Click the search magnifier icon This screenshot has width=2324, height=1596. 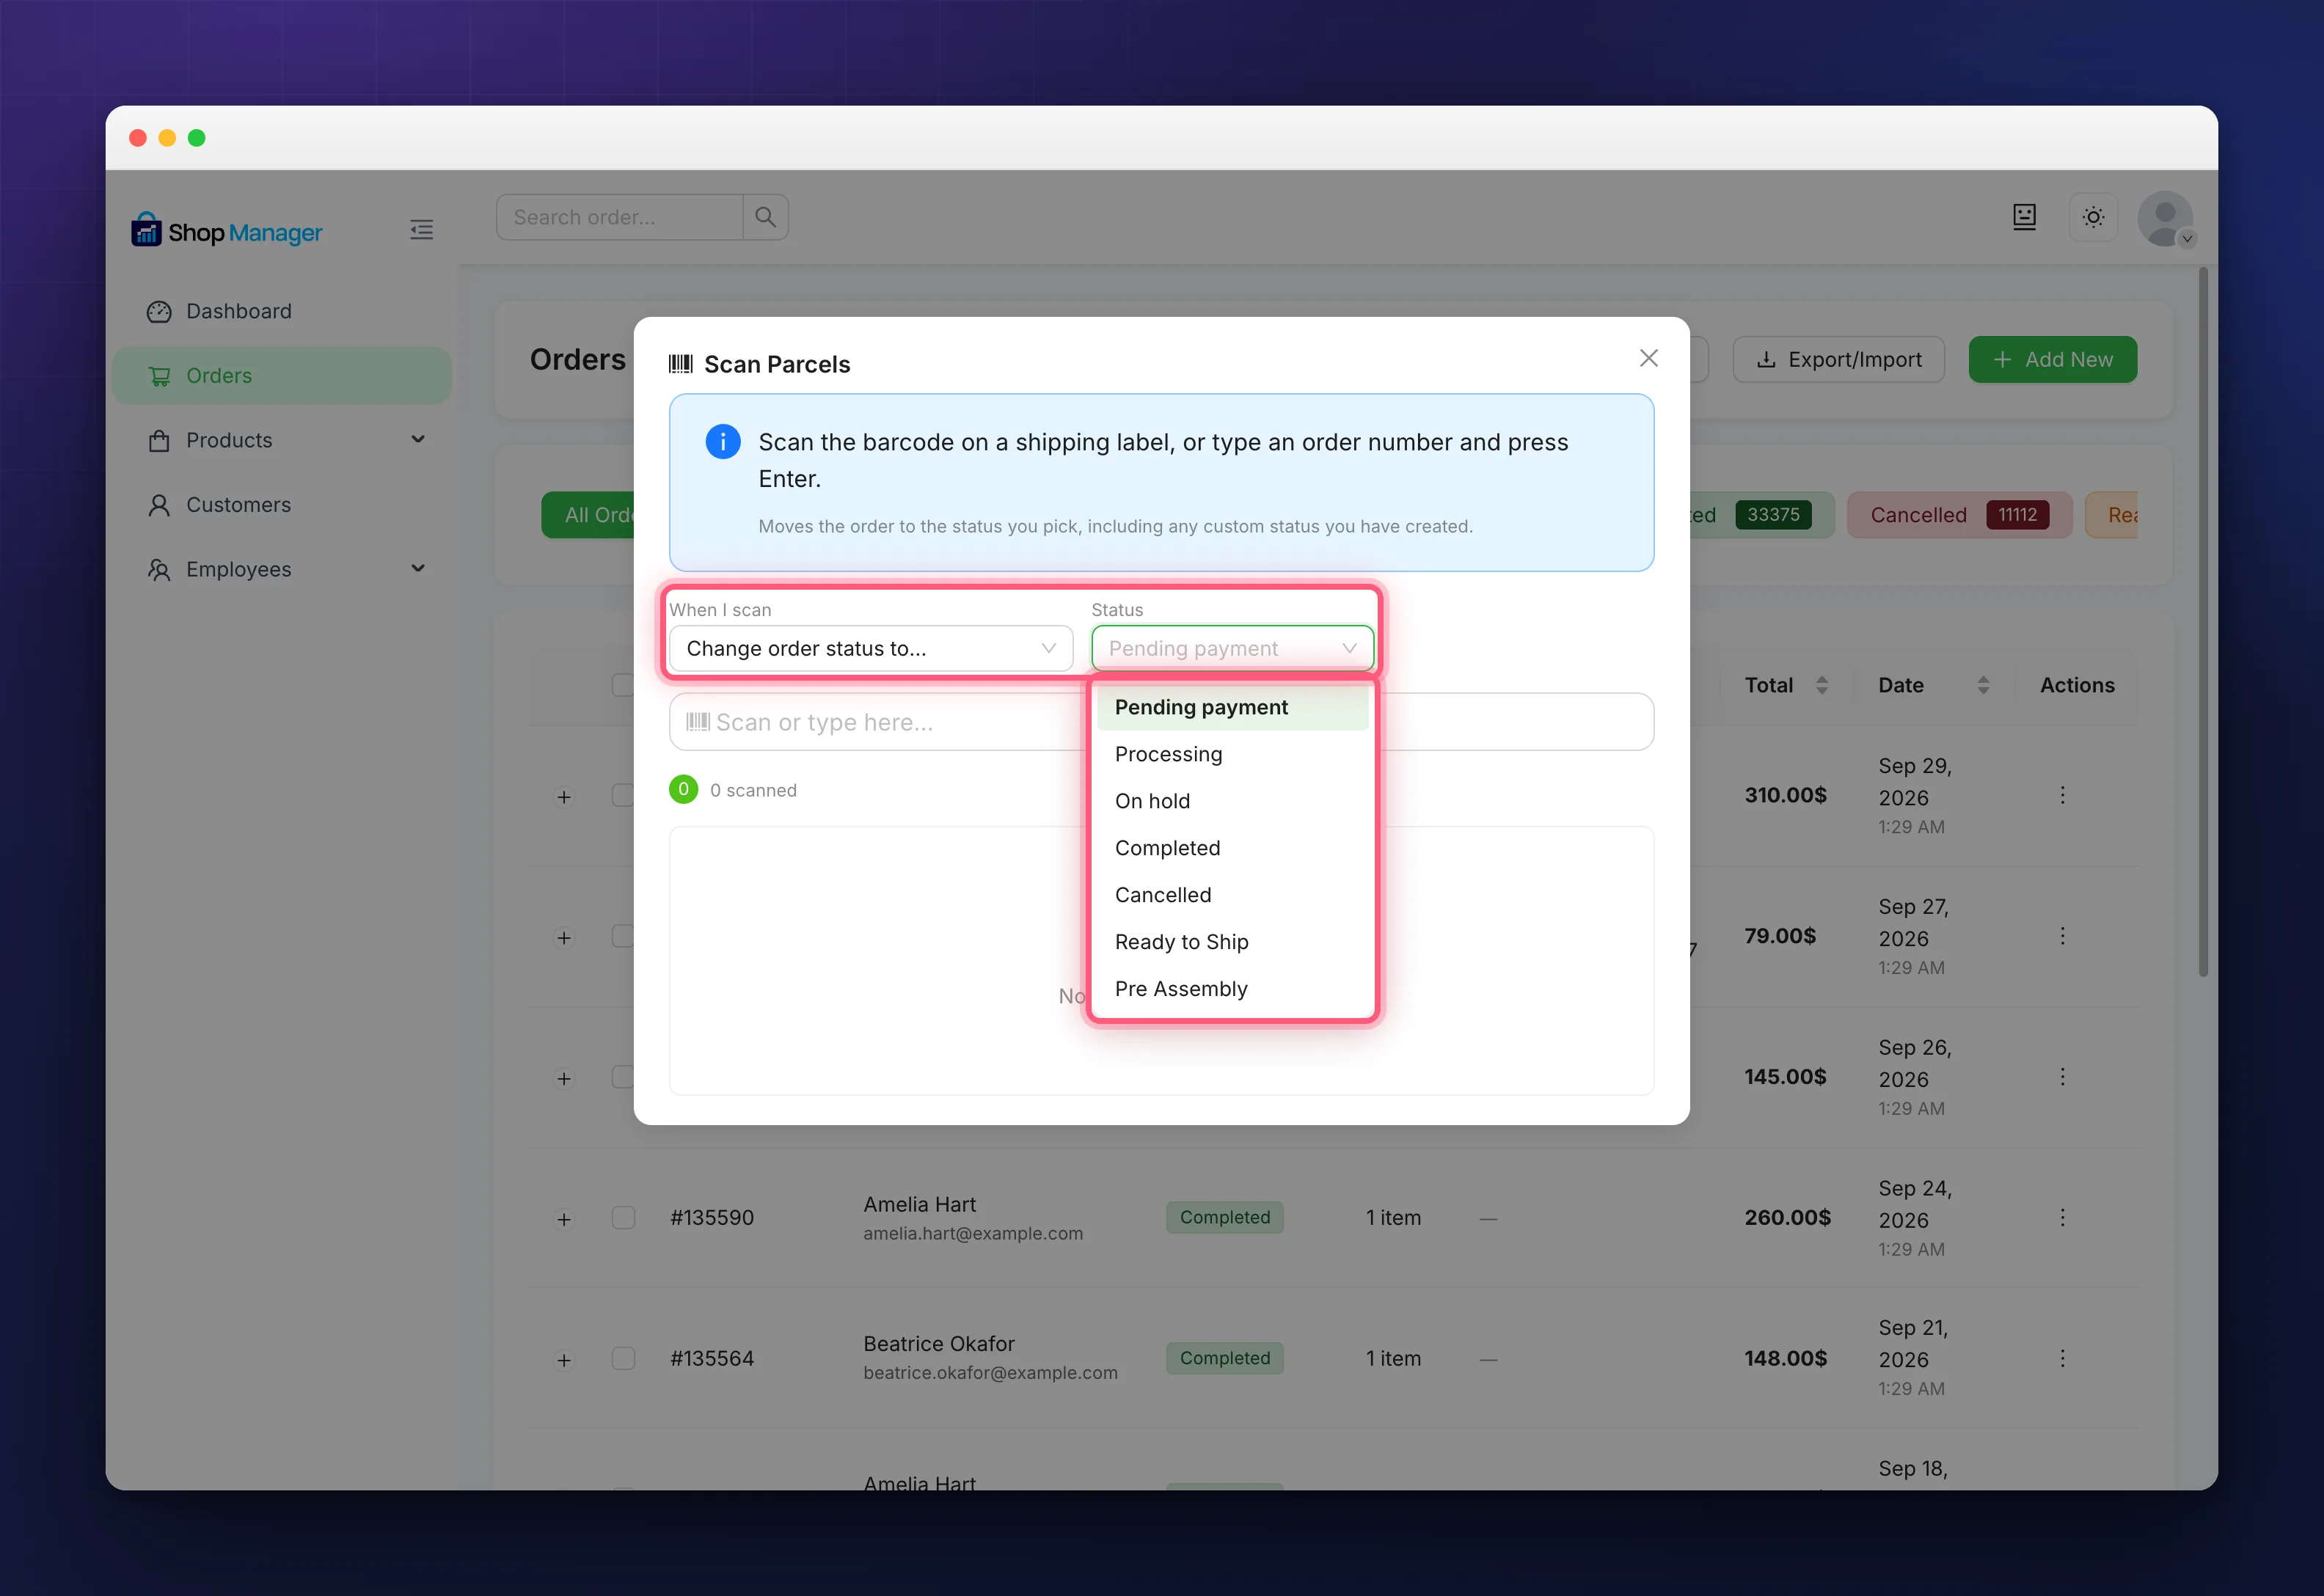765,217
